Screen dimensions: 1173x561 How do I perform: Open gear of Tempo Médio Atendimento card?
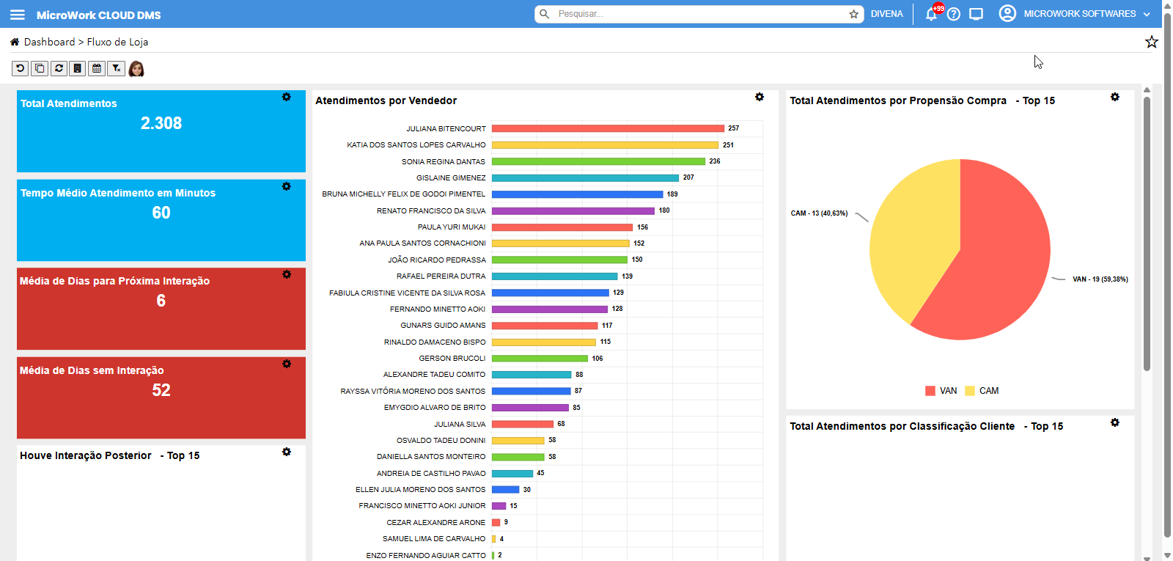point(287,186)
